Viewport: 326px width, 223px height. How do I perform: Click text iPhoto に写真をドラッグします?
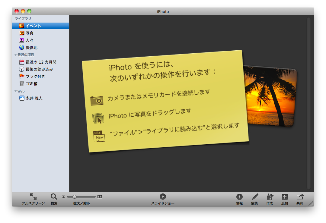[150, 114]
